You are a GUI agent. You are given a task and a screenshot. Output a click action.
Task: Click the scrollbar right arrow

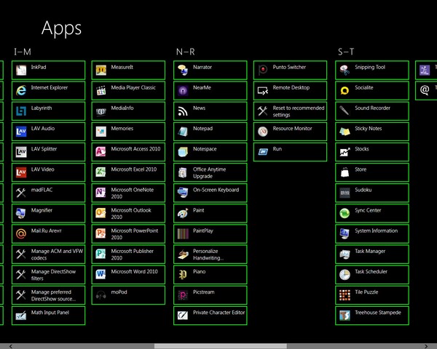[x=426, y=346]
